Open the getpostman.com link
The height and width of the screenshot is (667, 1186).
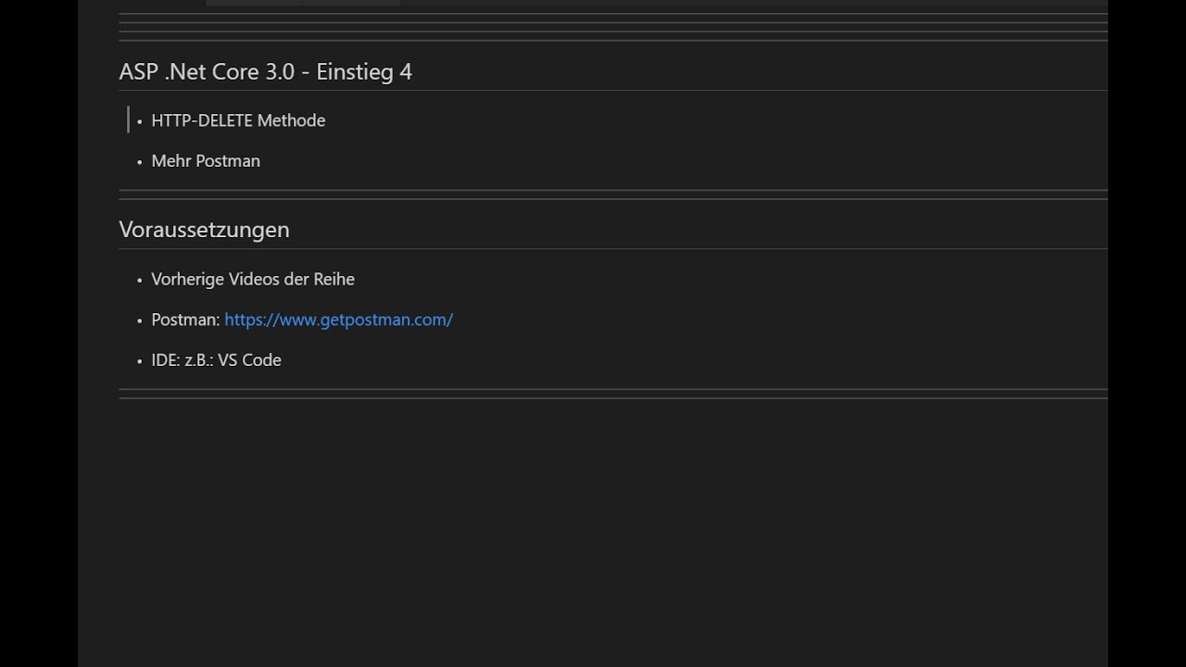(338, 320)
